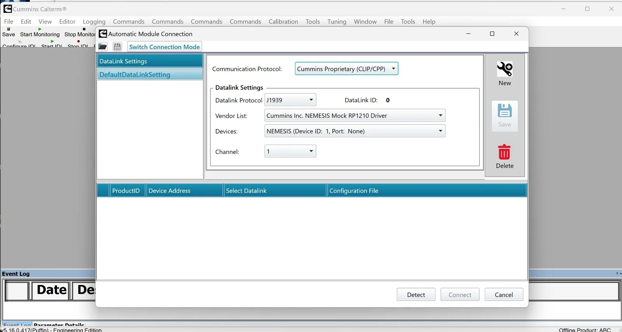Open the Calibration menu
Screen dimensions: 622x332
click(283, 21)
